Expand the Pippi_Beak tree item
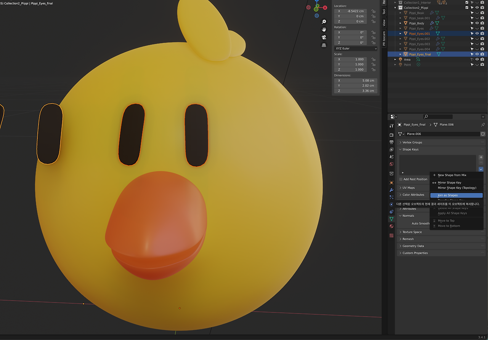This screenshot has height=340, width=488. pos(400,13)
